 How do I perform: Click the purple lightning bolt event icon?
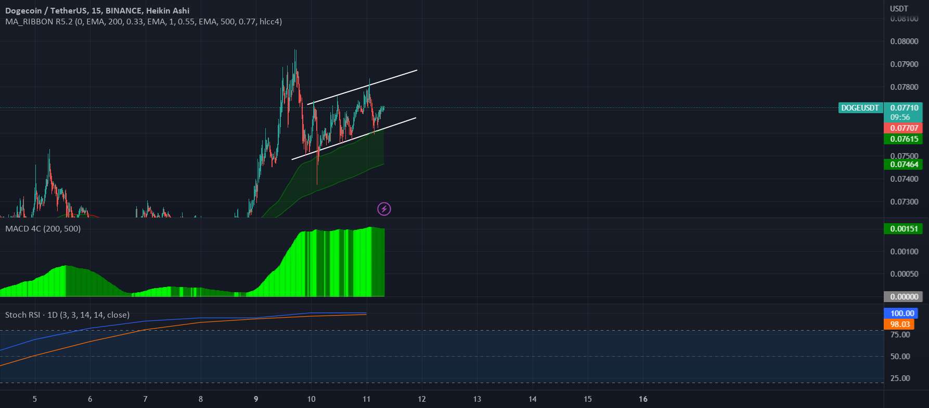[x=384, y=209]
